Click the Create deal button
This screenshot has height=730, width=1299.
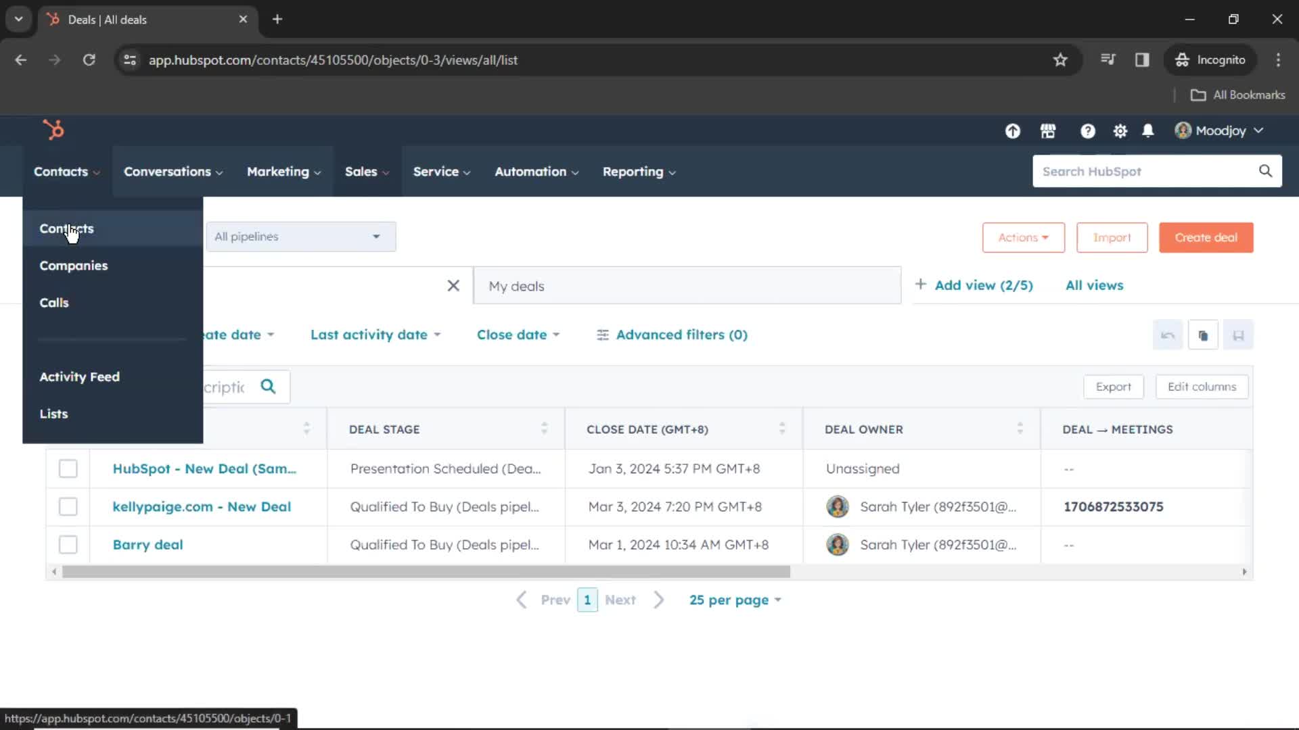coord(1206,237)
